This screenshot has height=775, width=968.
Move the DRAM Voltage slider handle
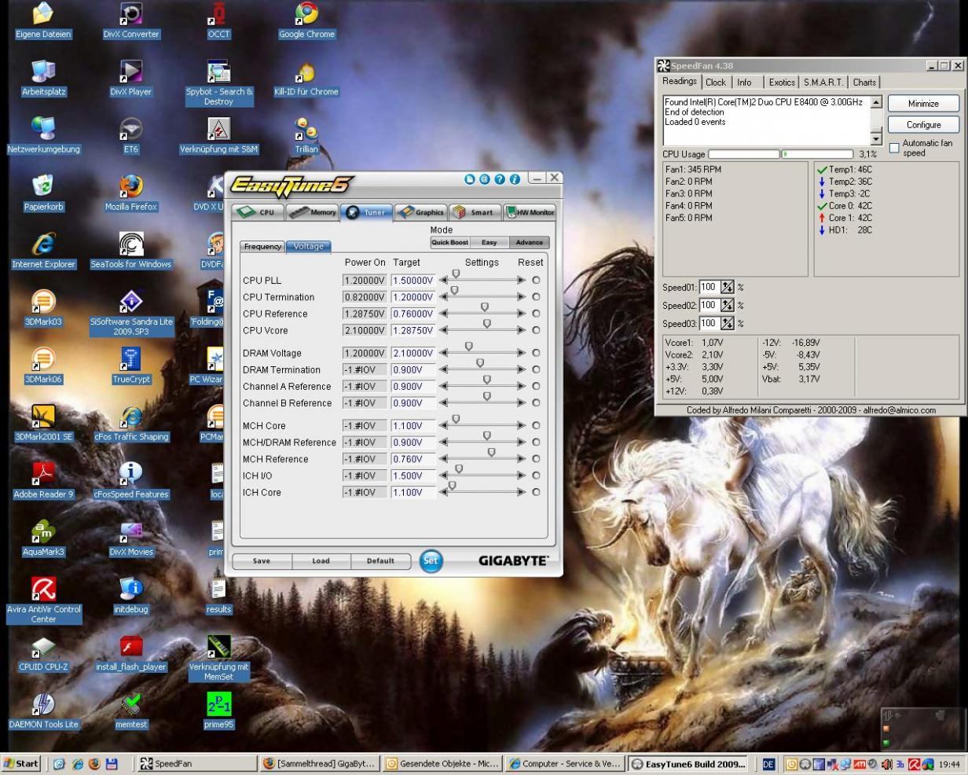click(x=469, y=347)
